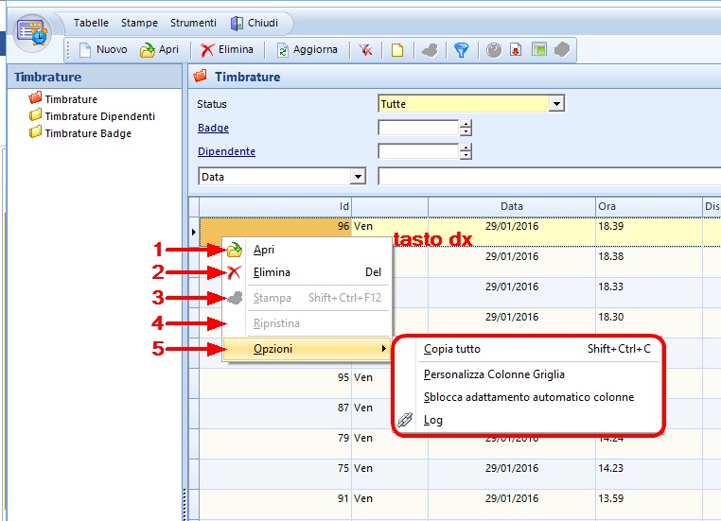The height and width of the screenshot is (521, 721).
Task: Expand the Data combo box arrow
Action: [x=358, y=176]
